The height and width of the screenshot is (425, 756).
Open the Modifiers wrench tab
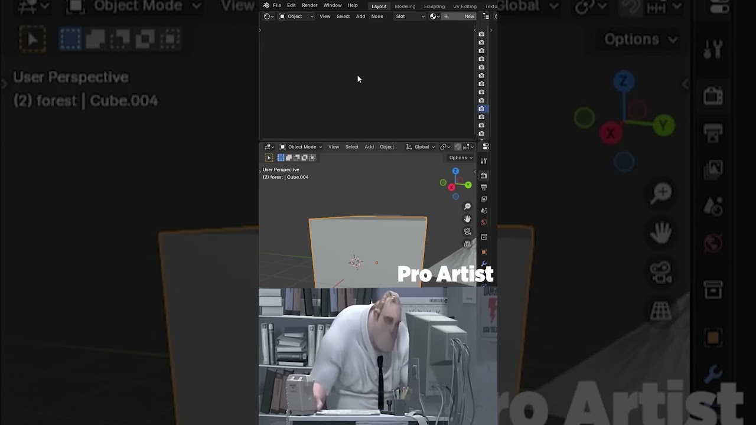[x=484, y=264]
